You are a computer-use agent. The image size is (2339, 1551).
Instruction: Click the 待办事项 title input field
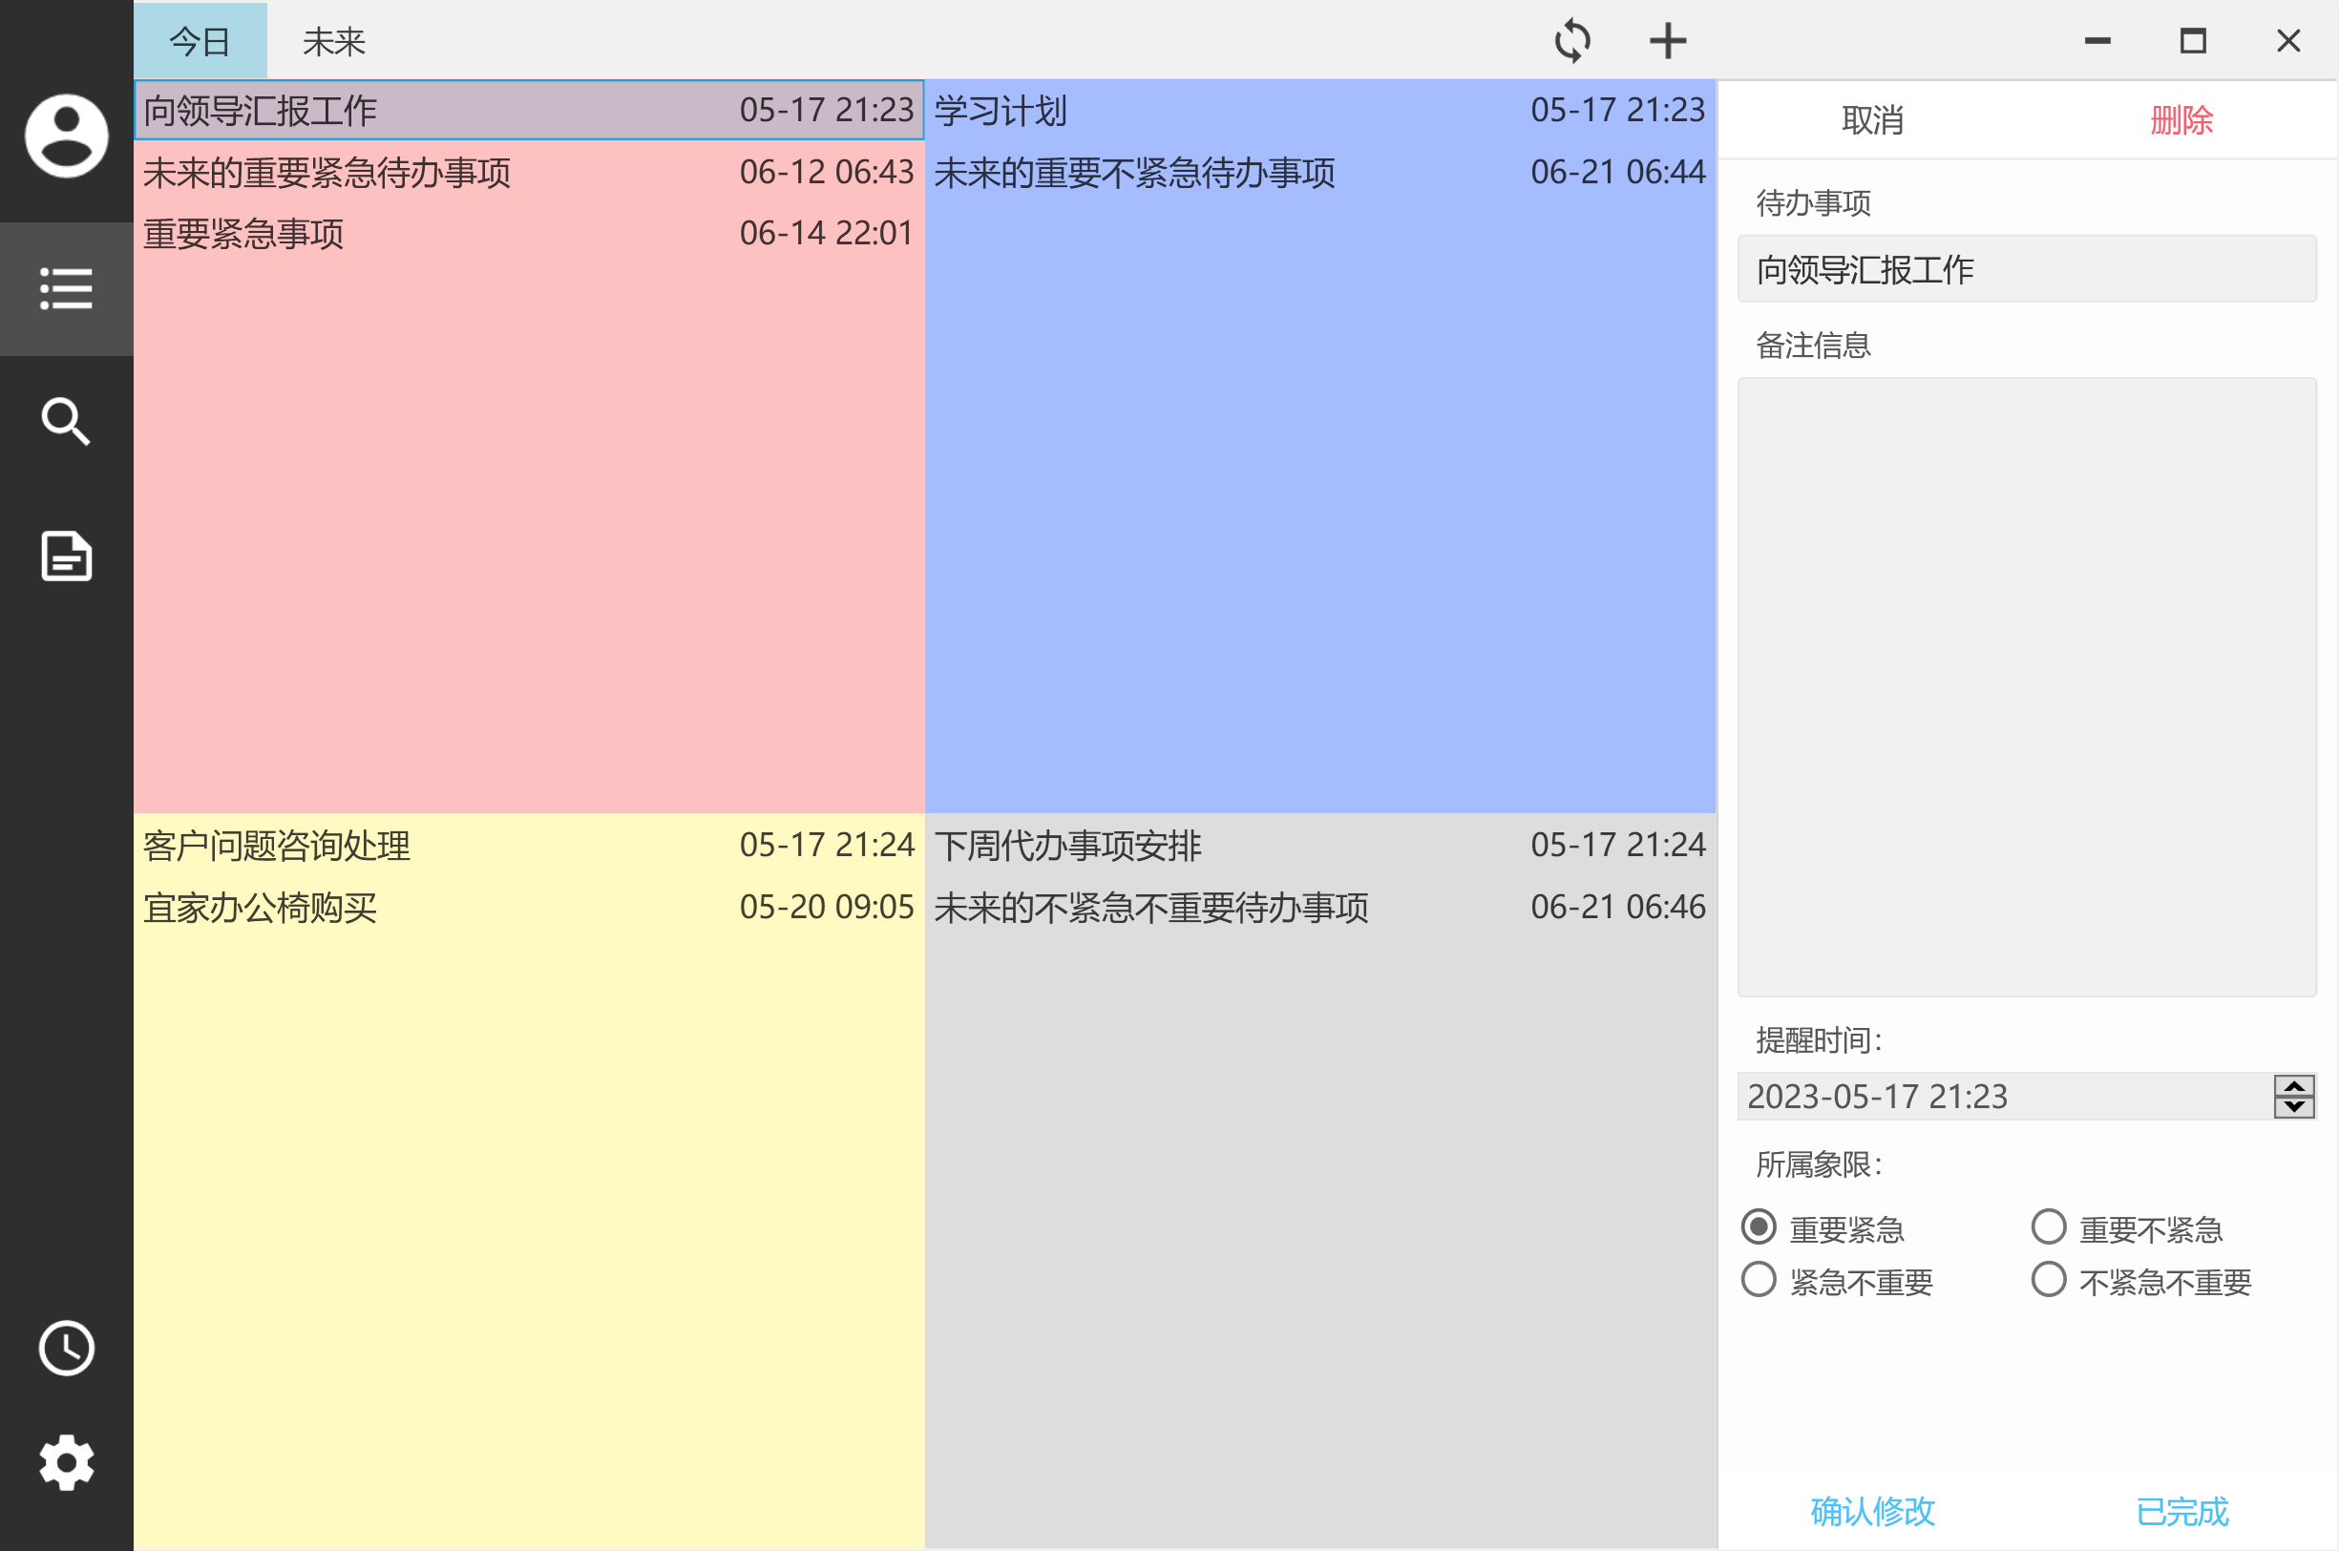pyautogui.click(x=2025, y=269)
